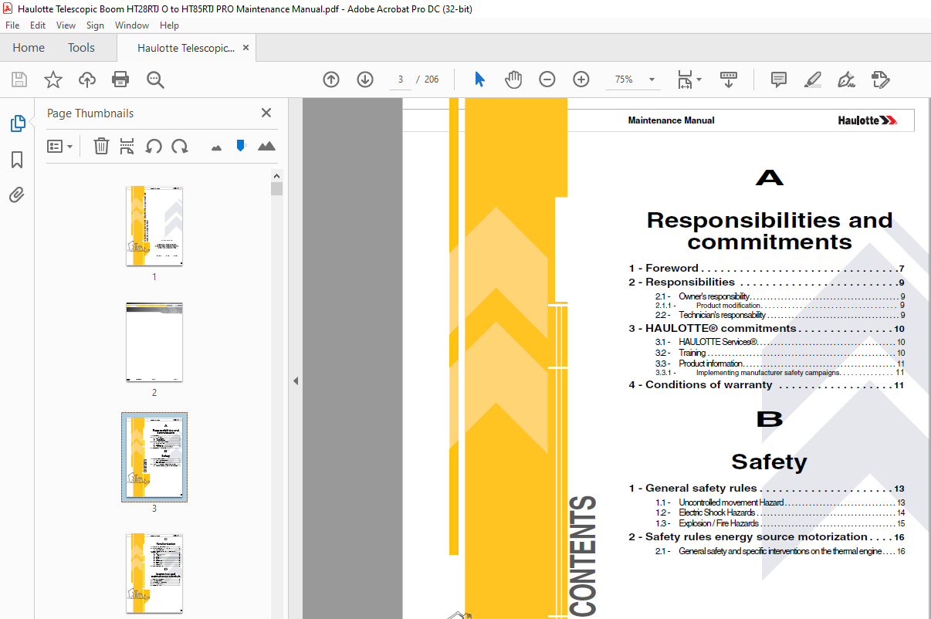Click the thumbnails panel scrollbar thumb

click(x=276, y=188)
